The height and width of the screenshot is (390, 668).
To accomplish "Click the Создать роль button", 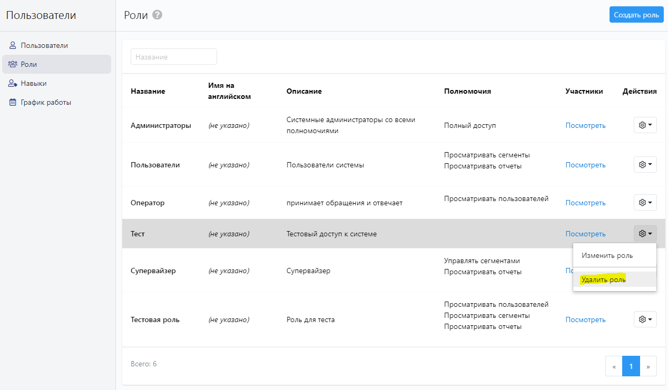I will [636, 15].
